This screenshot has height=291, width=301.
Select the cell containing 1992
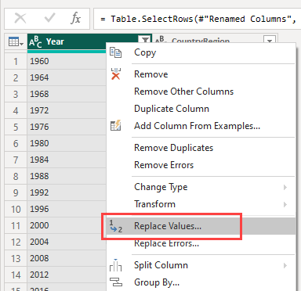coord(67,192)
